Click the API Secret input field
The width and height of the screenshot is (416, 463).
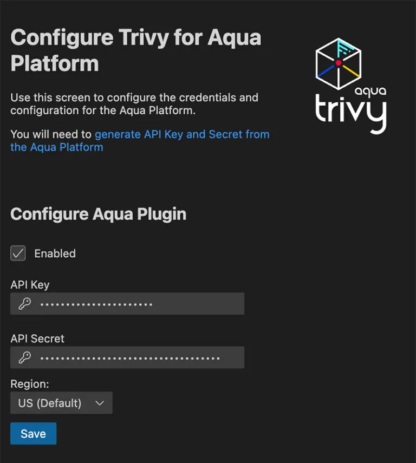(127, 357)
